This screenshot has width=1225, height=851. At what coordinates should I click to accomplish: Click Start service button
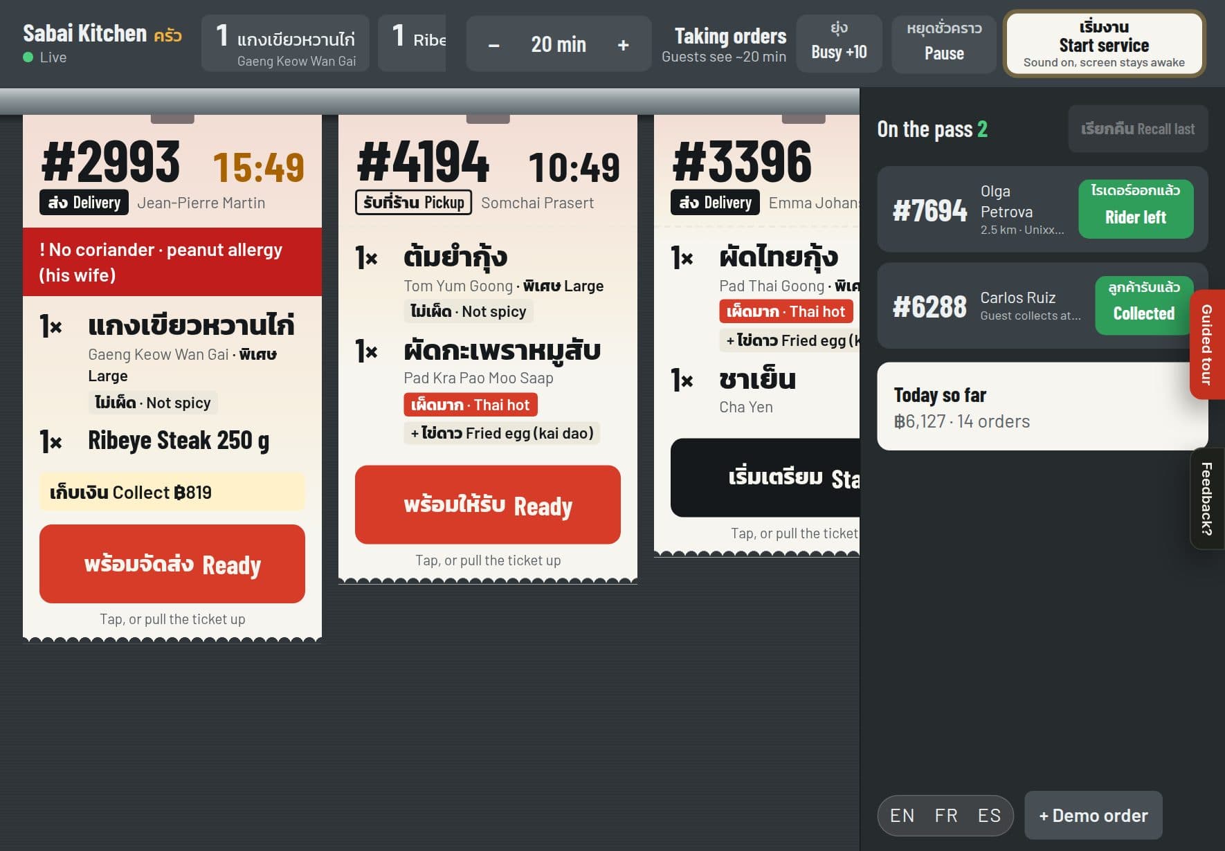click(x=1104, y=44)
